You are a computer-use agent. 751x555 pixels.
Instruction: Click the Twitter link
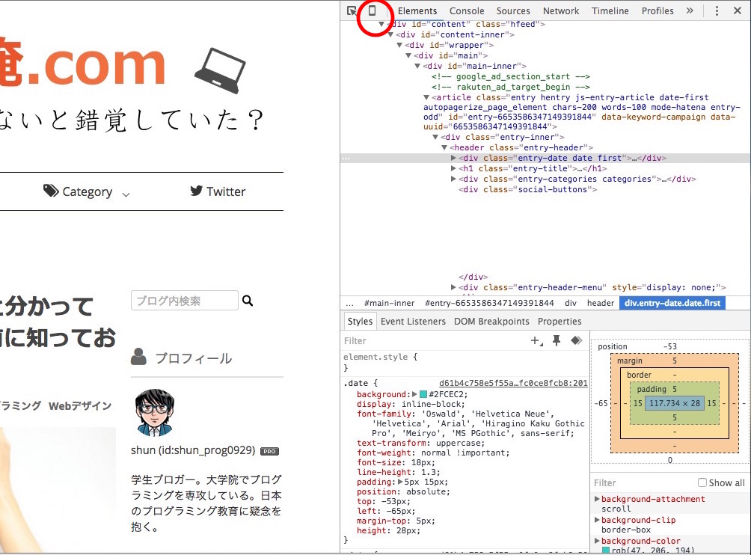point(217,191)
